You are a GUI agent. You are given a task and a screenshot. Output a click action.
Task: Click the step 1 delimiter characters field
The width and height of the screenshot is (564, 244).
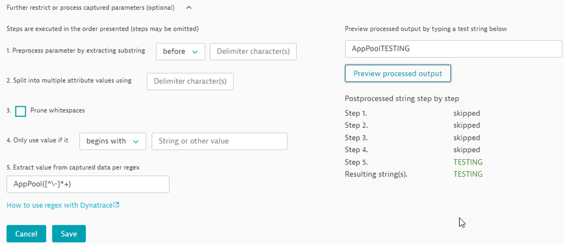coord(253,51)
